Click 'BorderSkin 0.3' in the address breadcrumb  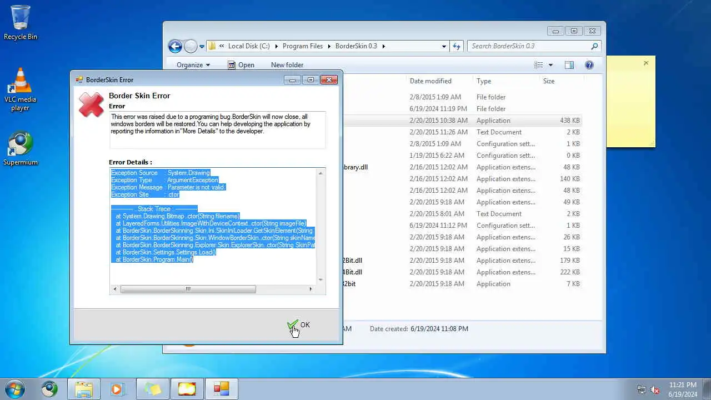coord(356,46)
